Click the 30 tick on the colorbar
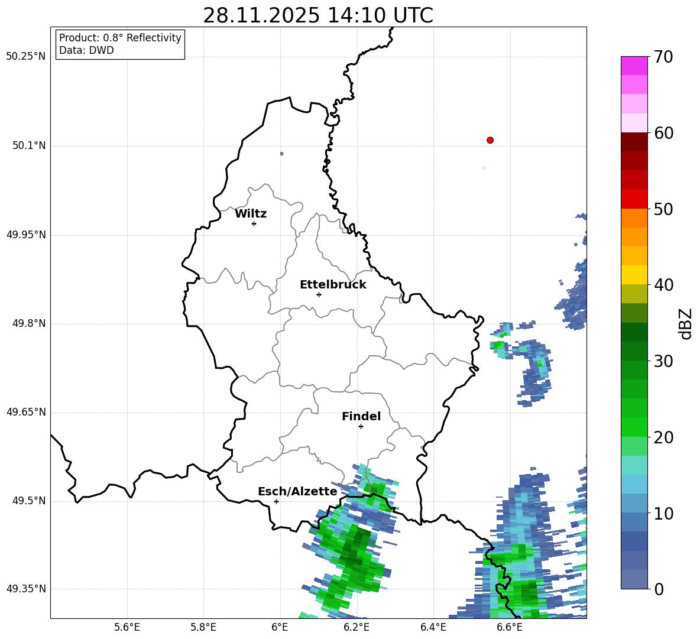Screen dimensions: 700x639 (x=663, y=361)
